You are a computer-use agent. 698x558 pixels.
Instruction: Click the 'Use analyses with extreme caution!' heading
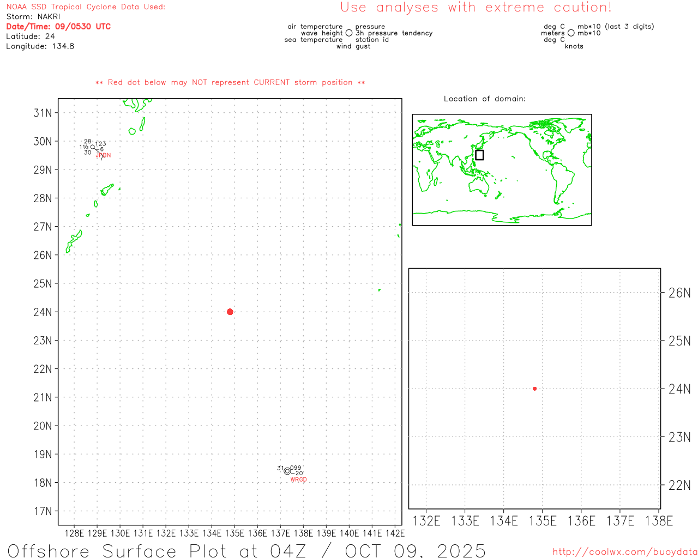click(476, 8)
